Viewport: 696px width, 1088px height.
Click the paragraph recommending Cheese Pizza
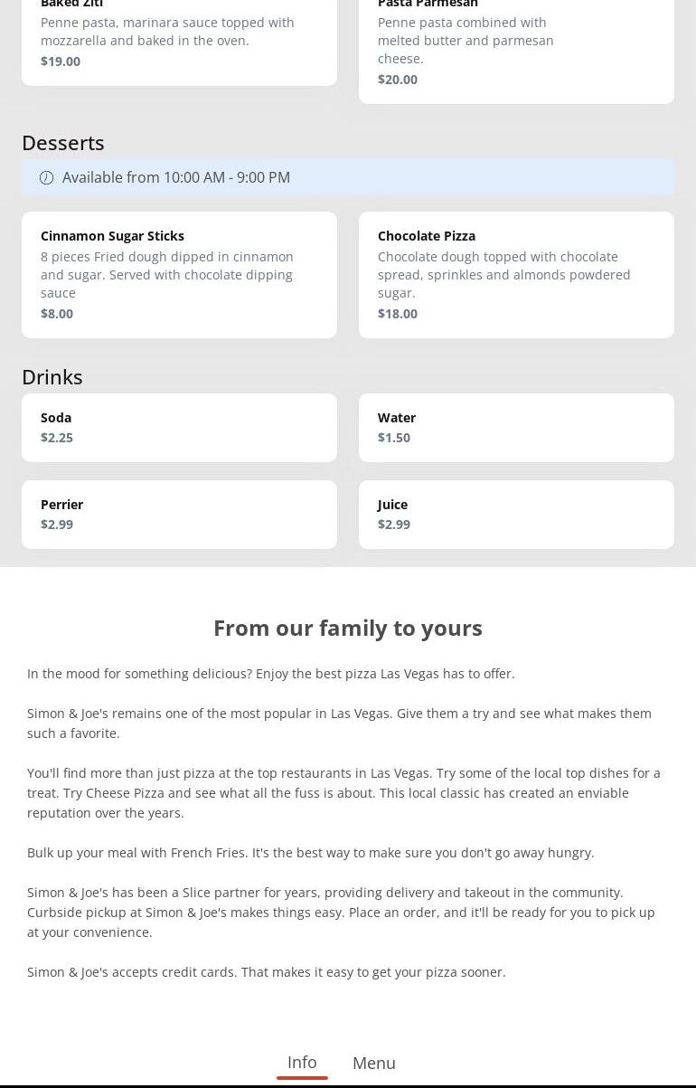click(343, 793)
